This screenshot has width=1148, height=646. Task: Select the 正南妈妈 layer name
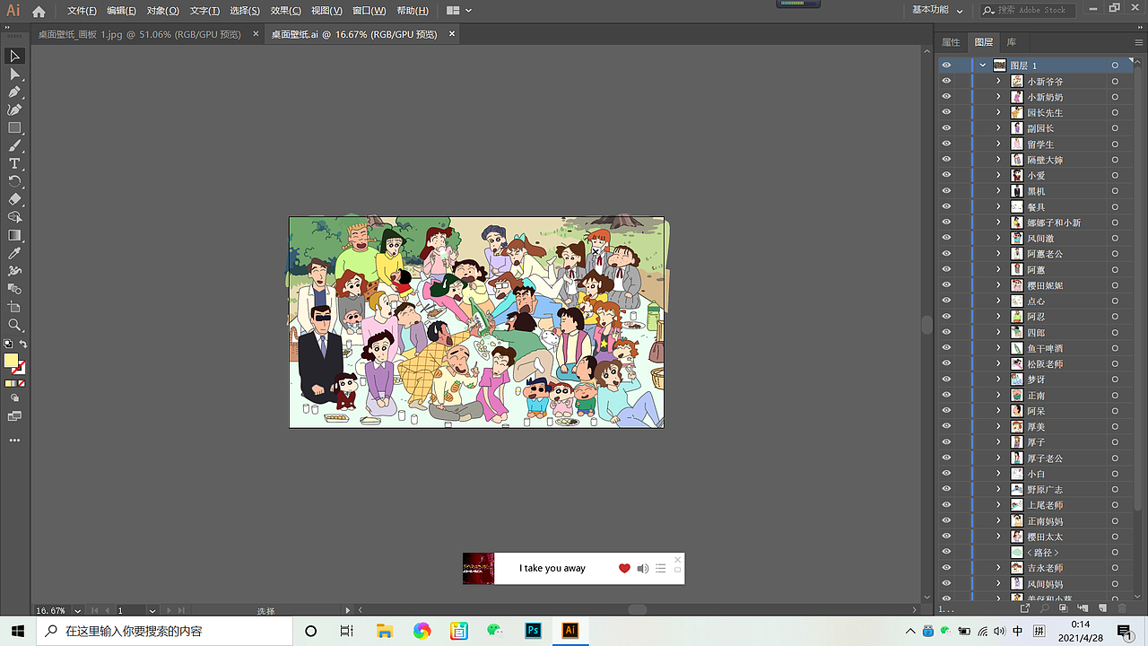[x=1045, y=520]
